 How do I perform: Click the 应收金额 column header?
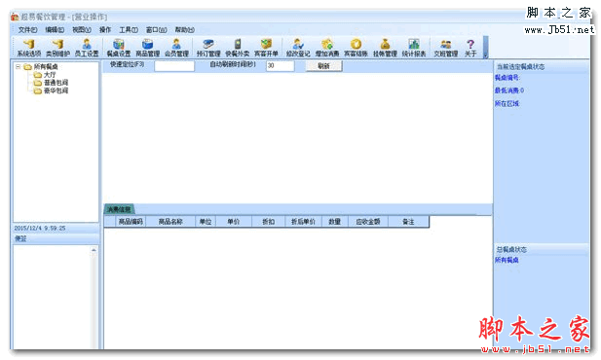click(x=368, y=222)
